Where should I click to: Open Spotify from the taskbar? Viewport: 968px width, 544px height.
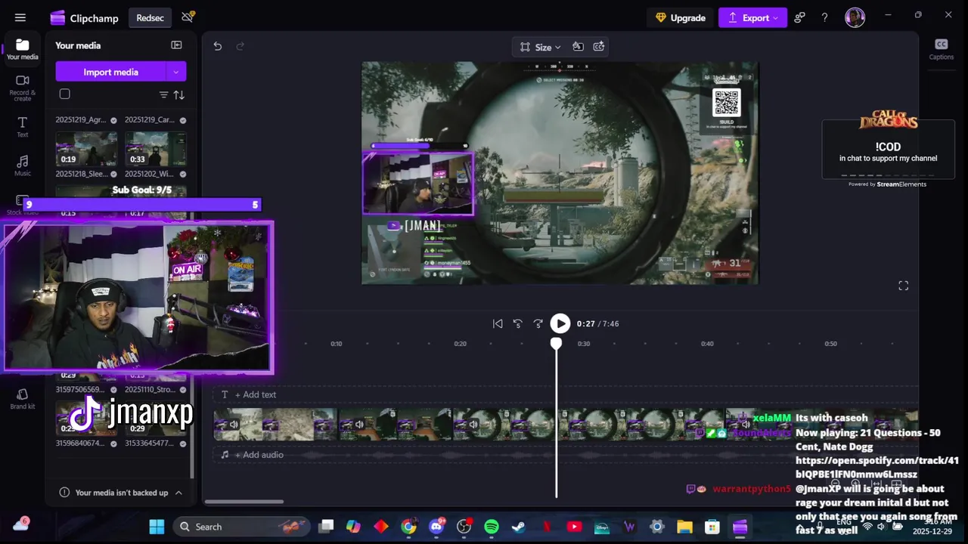coord(492,527)
